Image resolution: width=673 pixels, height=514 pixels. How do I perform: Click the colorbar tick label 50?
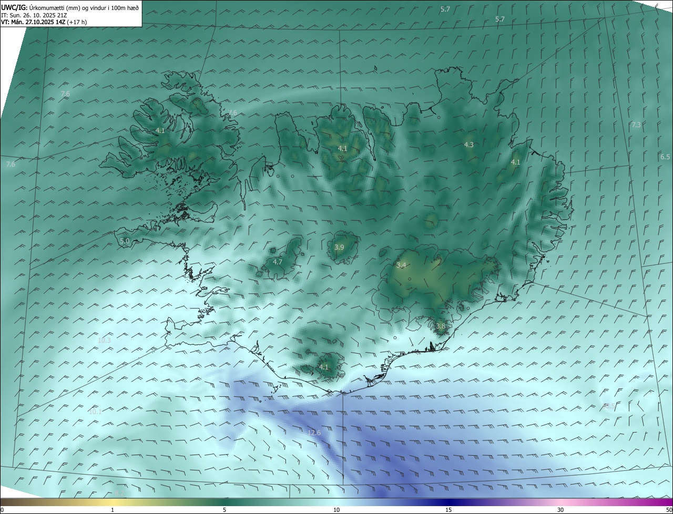(669, 510)
